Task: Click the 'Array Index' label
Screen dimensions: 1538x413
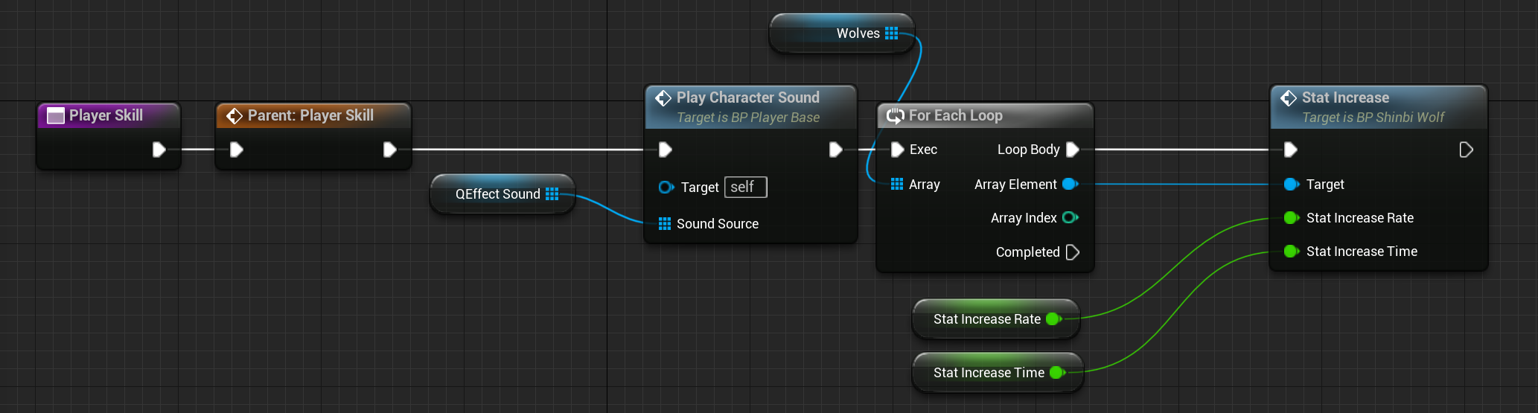Action: coord(1024,217)
